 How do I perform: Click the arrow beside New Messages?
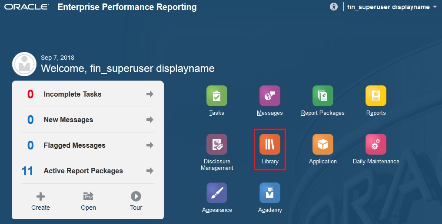tap(150, 120)
